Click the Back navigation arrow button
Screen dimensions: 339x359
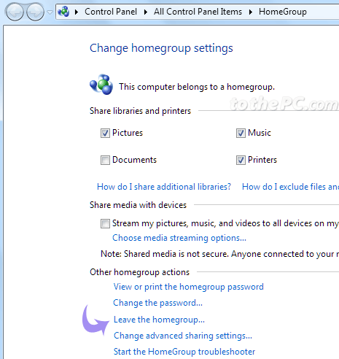(x=15, y=12)
